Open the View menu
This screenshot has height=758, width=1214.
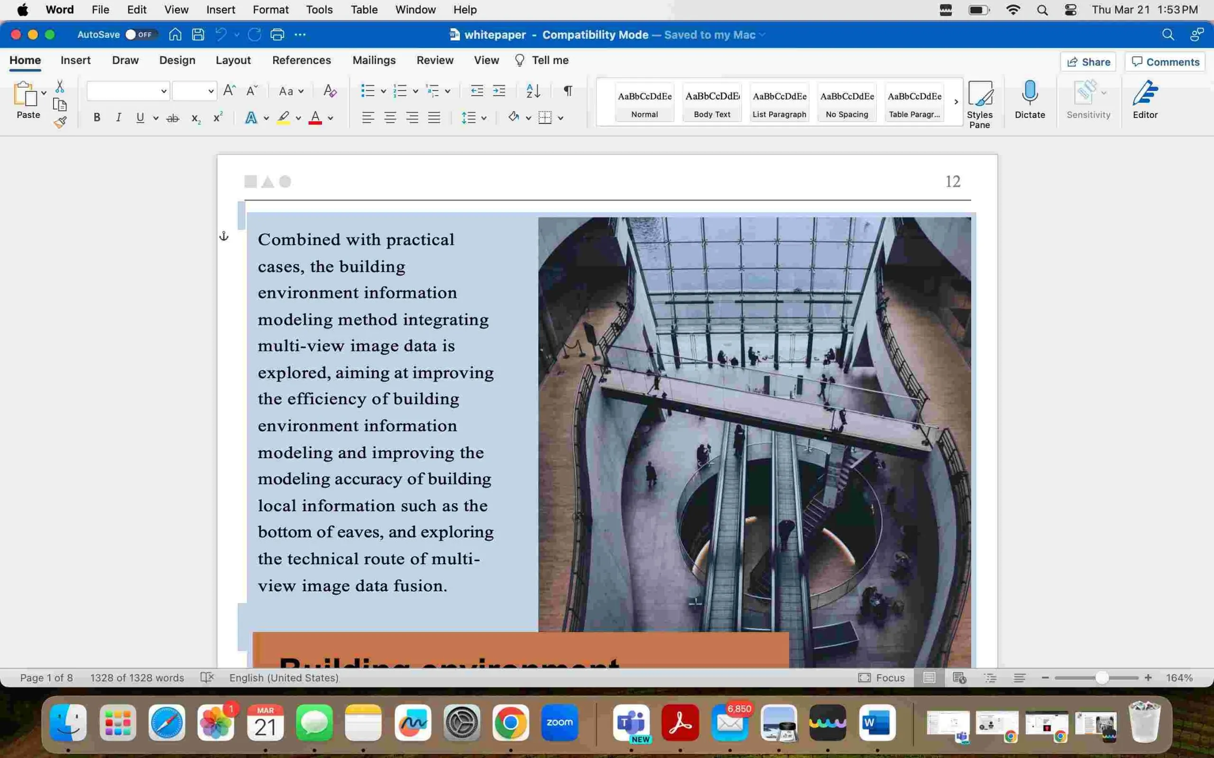coord(176,9)
